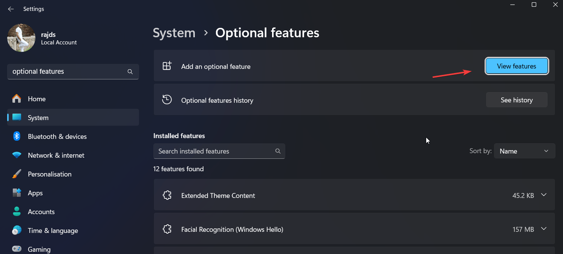The image size is (563, 254).
Task: Click the back arrow in Settings
Action: pos(11,9)
